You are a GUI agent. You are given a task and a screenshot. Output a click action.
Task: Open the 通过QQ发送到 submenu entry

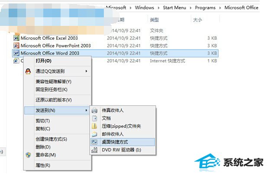pyautogui.click(x=58, y=71)
